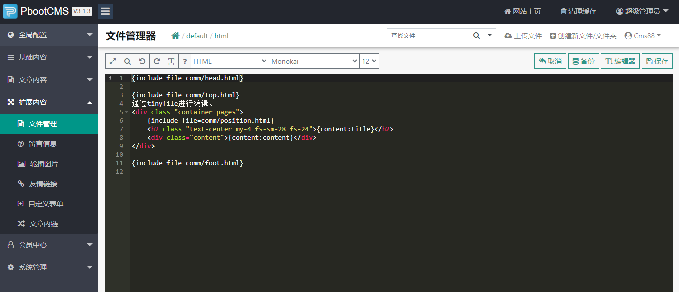
Task: Open the Monokai theme dropdown
Action: click(x=314, y=61)
